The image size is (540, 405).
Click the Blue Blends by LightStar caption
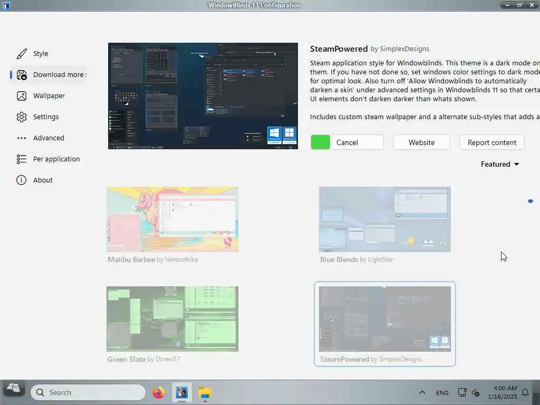(x=356, y=259)
